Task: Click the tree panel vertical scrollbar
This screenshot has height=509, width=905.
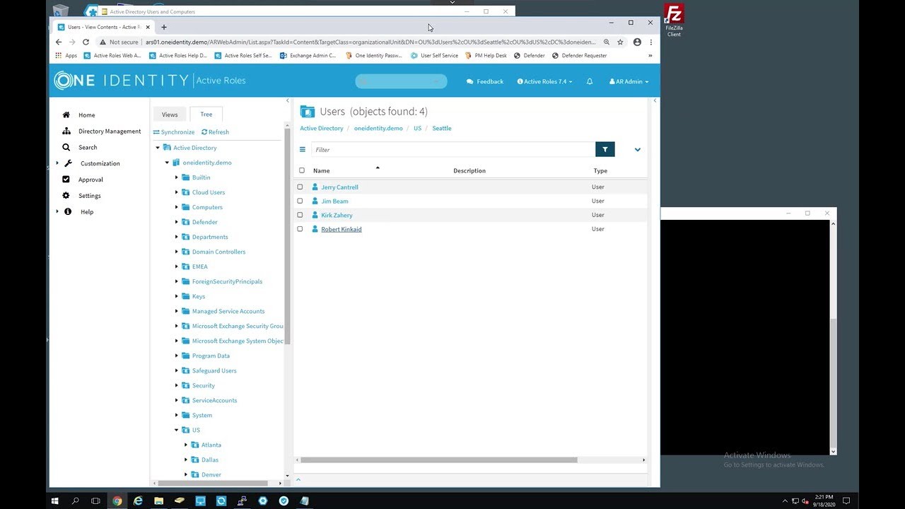Action: [x=287, y=236]
